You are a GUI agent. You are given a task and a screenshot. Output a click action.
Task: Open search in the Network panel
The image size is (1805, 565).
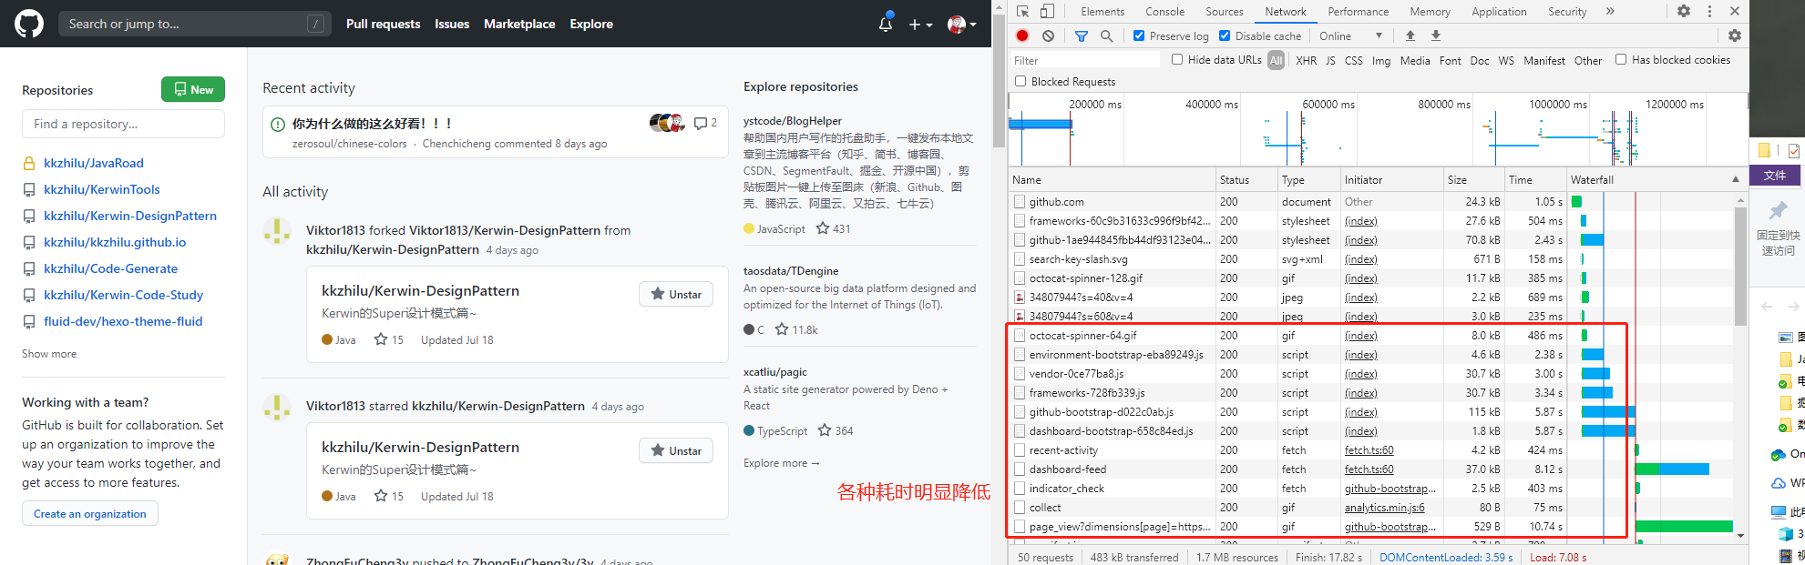pos(1106,35)
